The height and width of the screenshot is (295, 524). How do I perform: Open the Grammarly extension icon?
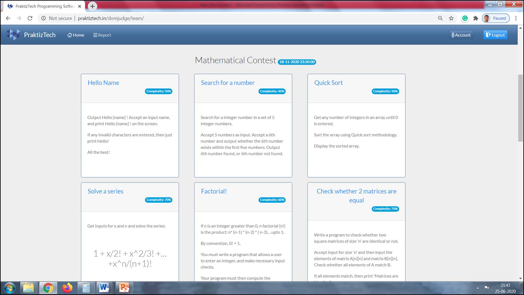(465, 18)
